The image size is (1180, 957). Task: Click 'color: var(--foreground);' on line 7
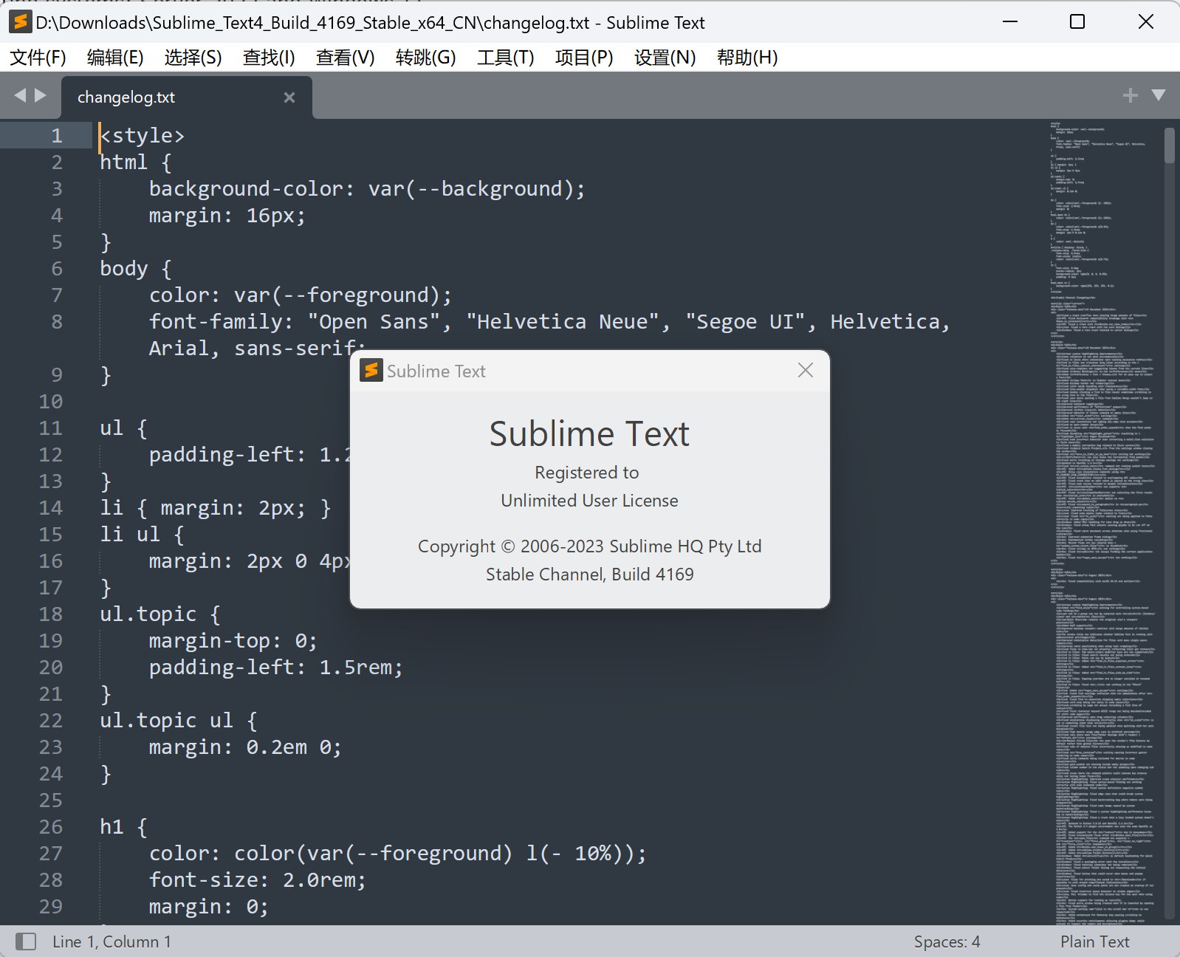coord(301,295)
